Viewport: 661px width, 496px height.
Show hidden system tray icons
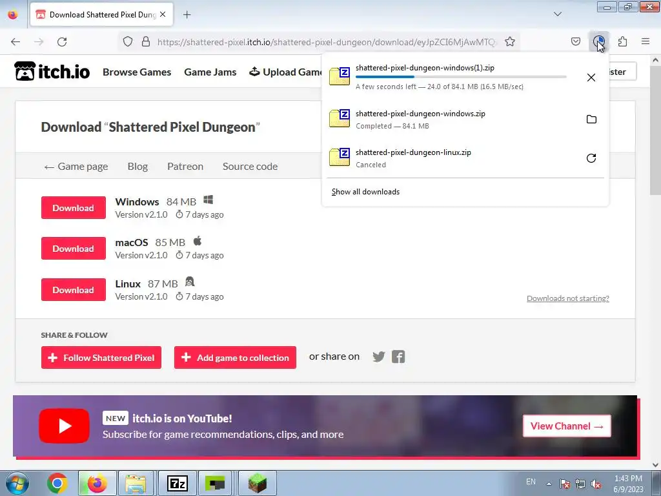tap(549, 484)
